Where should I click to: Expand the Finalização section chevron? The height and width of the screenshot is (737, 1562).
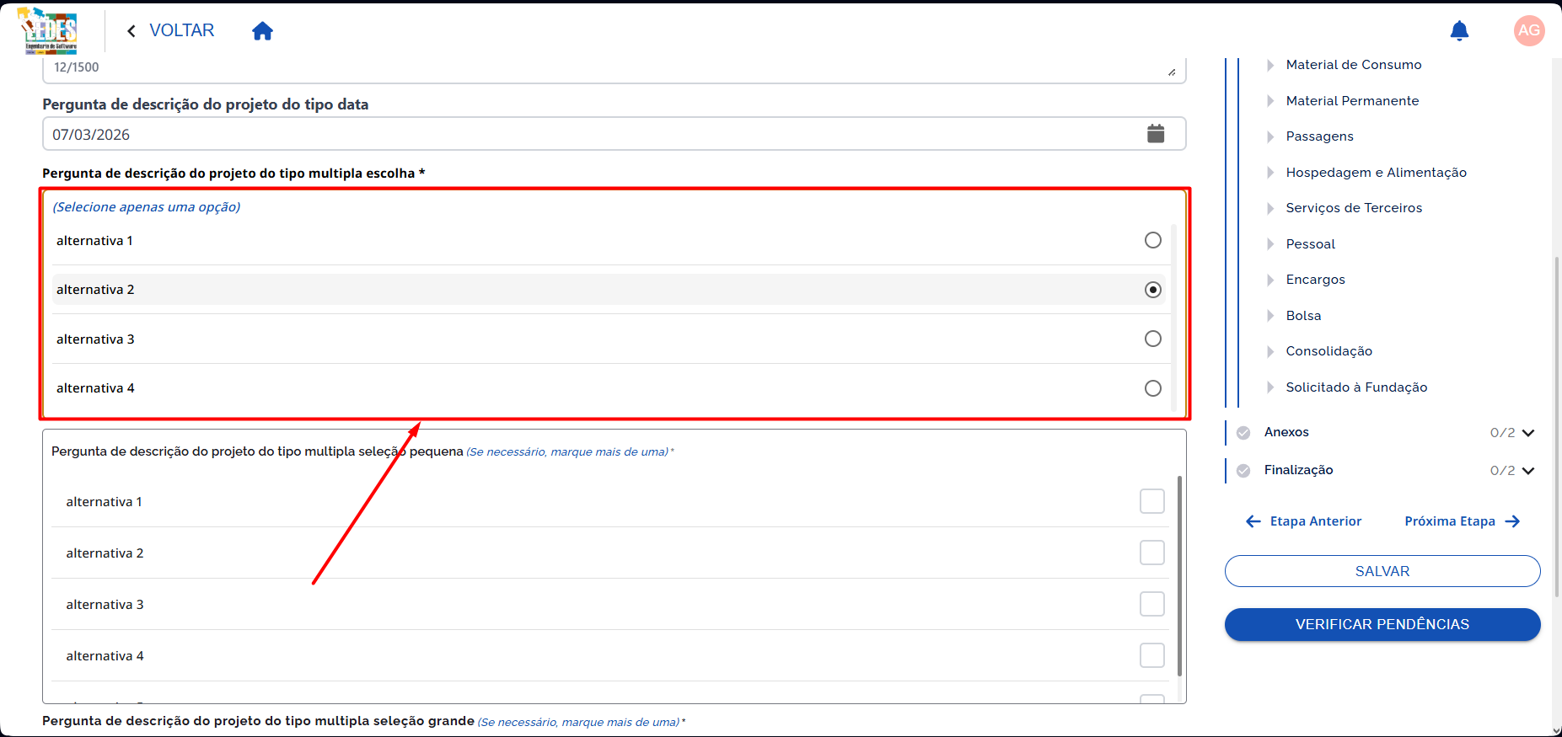1528,471
